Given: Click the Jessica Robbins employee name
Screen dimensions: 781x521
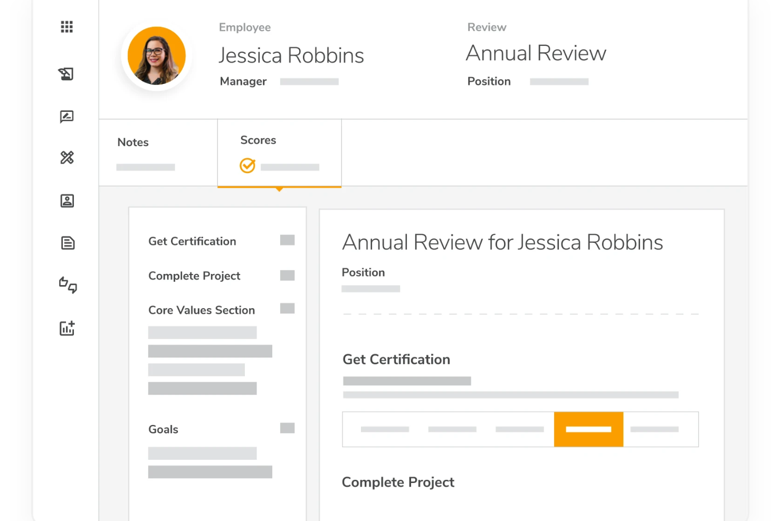Looking at the screenshot, I should click(291, 56).
